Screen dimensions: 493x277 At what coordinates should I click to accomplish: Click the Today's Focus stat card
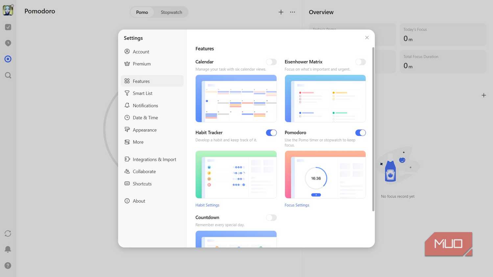click(443, 34)
